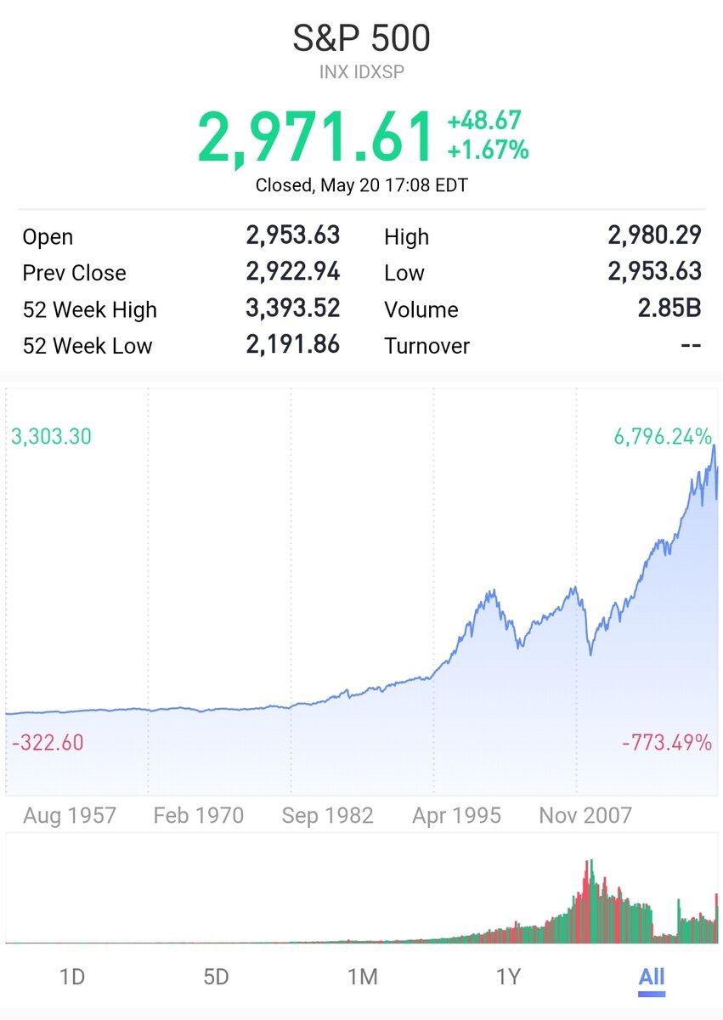
Task: Click the S&P 500 title
Action: coord(361,37)
